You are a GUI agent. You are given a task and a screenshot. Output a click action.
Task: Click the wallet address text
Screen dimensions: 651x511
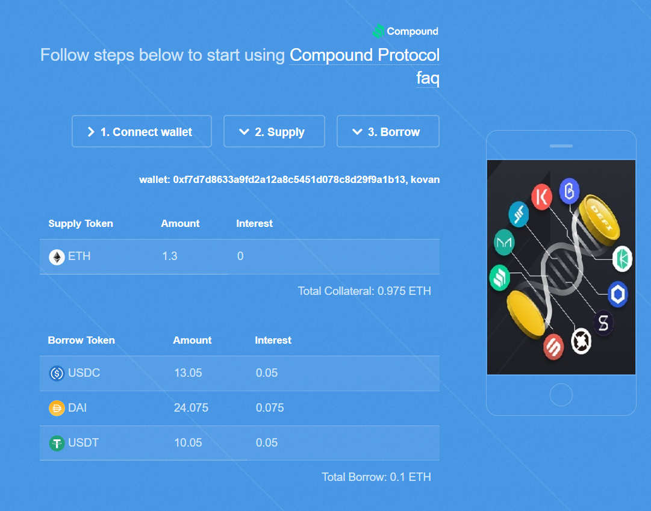click(288, 179)
